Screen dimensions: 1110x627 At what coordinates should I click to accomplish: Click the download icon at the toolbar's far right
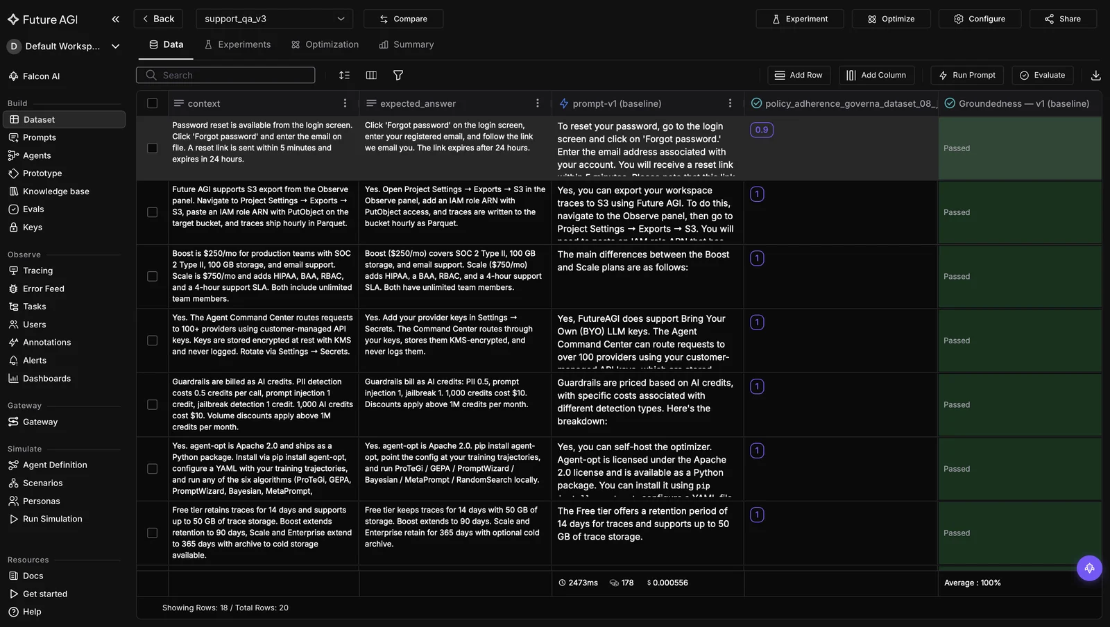[1095, 75]
